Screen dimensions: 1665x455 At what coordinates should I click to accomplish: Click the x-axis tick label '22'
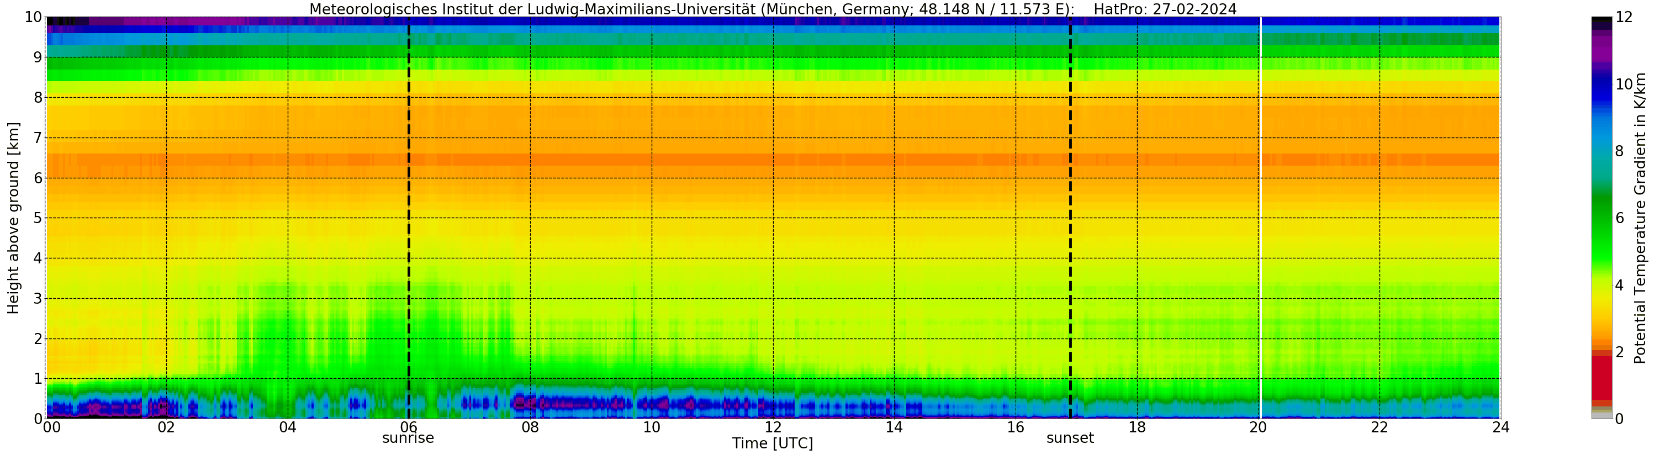coord(1379,427)
